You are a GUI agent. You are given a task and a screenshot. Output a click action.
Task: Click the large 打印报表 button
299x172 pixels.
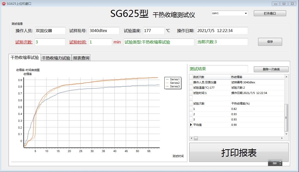pos(239,152)
